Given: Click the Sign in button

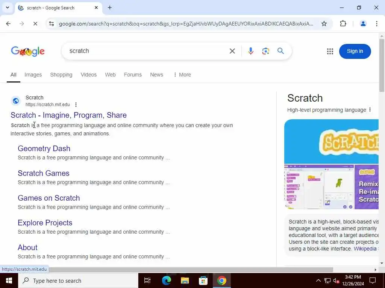Looking at the screenshot, I should point(355,51).
